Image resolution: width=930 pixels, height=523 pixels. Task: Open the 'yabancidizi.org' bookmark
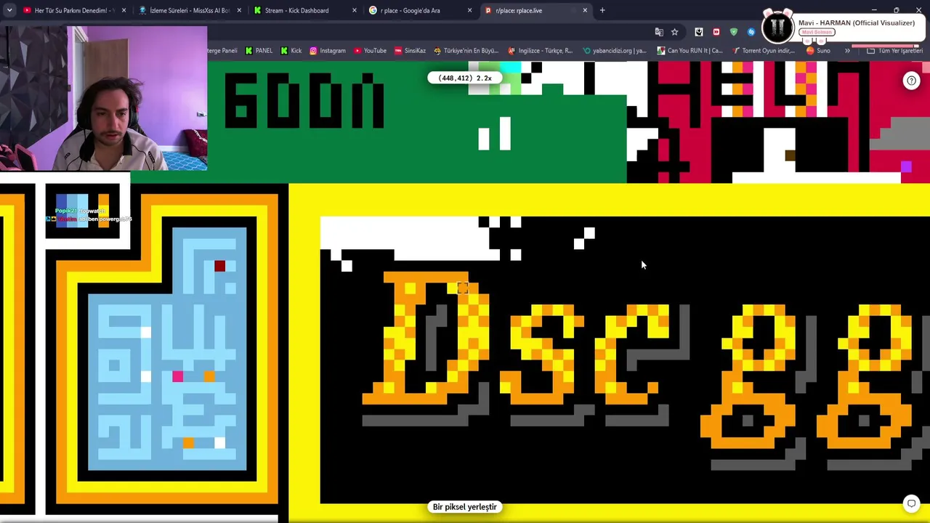(615, 51)
